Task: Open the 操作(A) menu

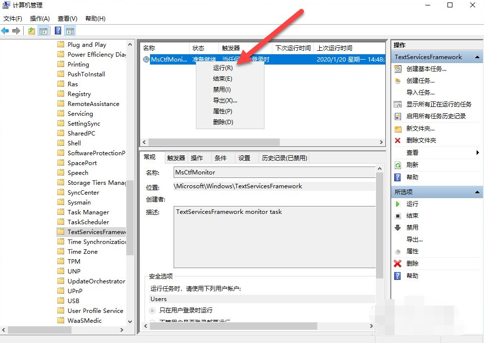Action: pyautogui.click(x=39, y=19)
